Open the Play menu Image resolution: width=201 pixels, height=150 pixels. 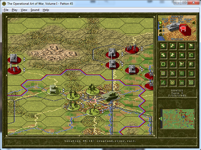point(15,10)
